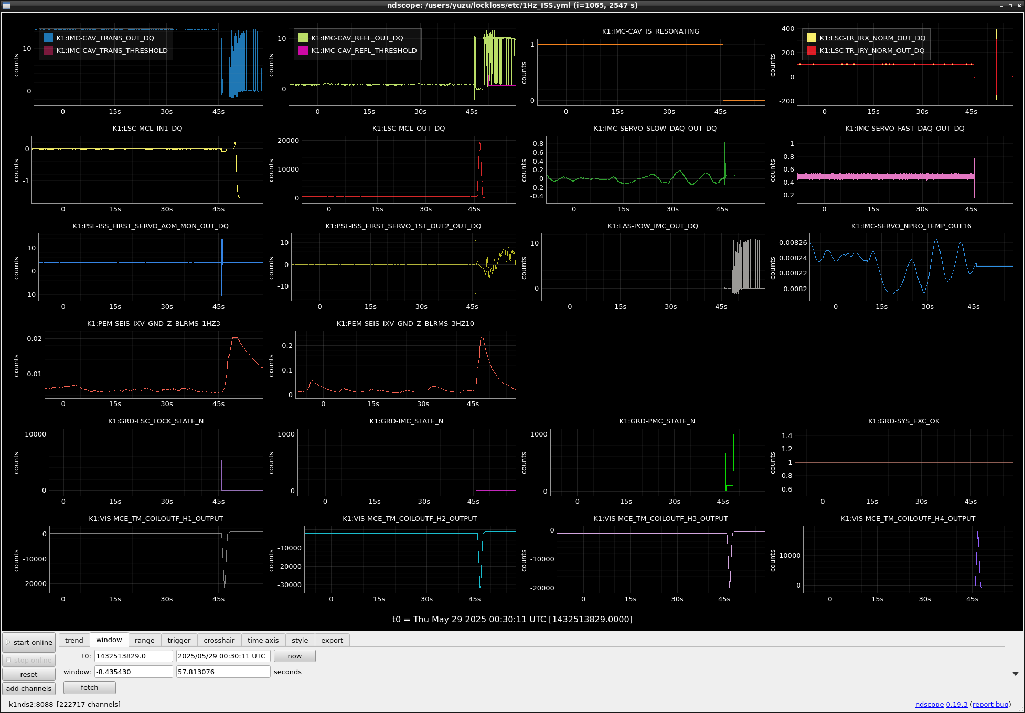Open the 0.19.3 version link
1025x713 pixels.
[x=957, y=704]
